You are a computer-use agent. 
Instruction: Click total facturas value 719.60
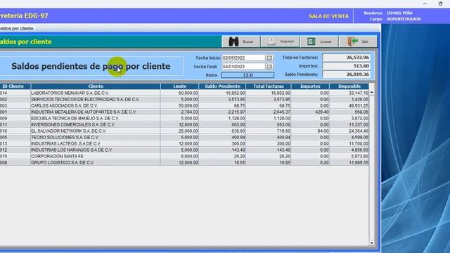[284, 131]
